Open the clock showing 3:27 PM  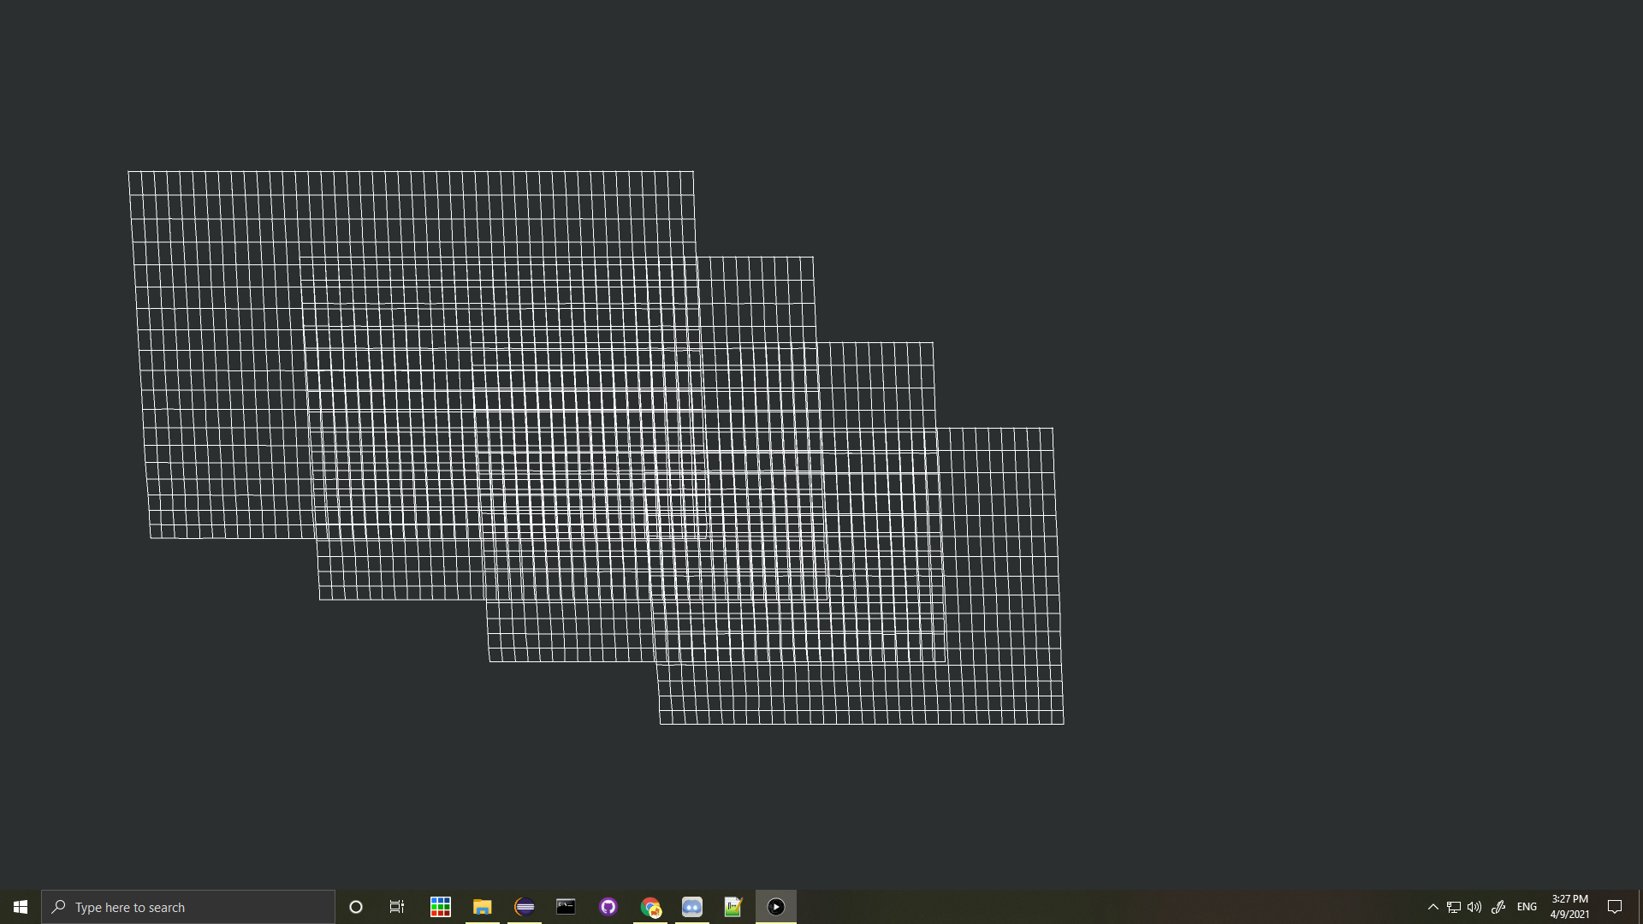(1569, 907)
